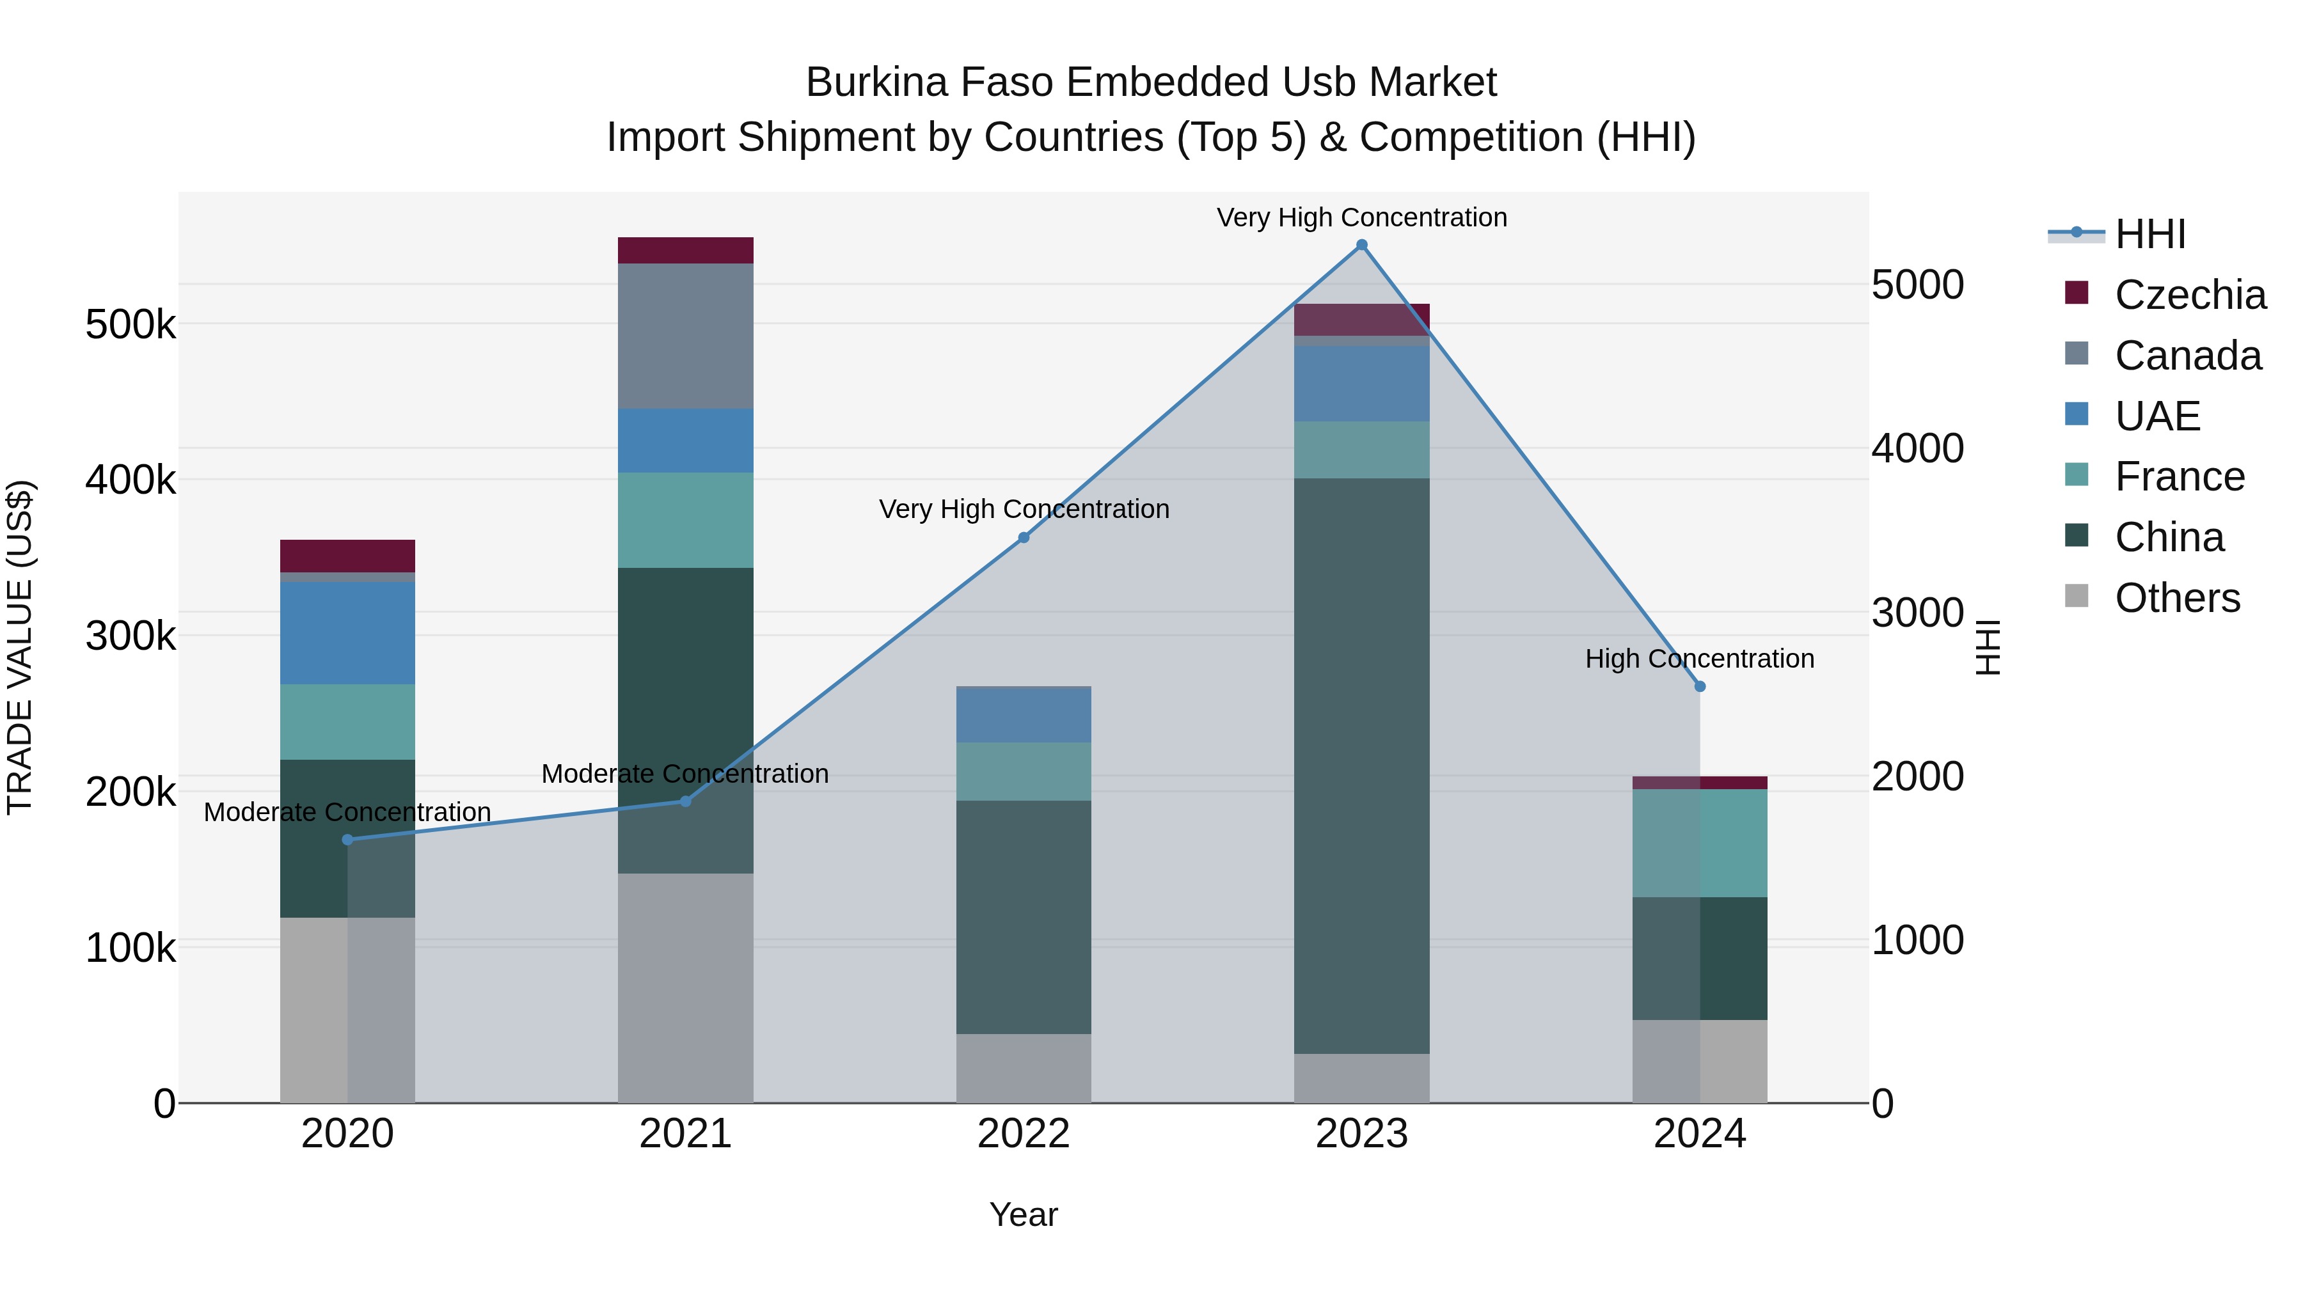2303x1295 pixels.
Task: Click the 3000 HHI axis tick
Action: click(x=1918, y=613)
